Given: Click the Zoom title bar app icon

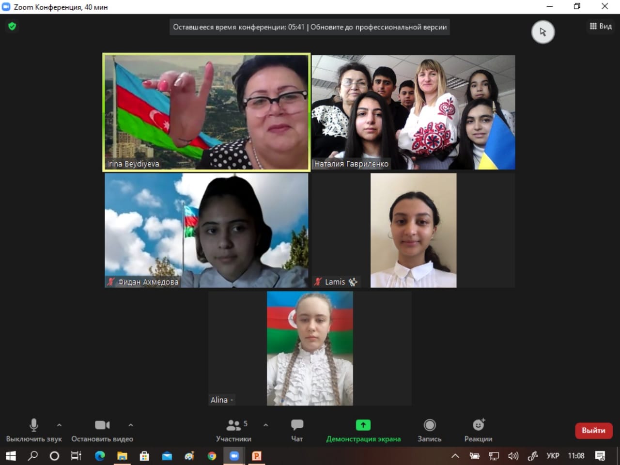Looking at the screenshot, I should tap(6, 7).
